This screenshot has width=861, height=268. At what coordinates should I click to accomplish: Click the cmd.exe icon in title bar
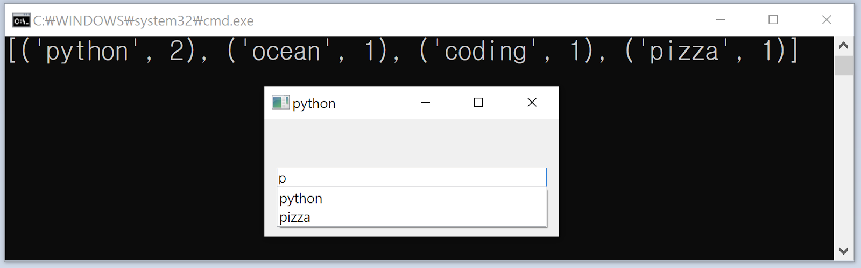point(21,20)
